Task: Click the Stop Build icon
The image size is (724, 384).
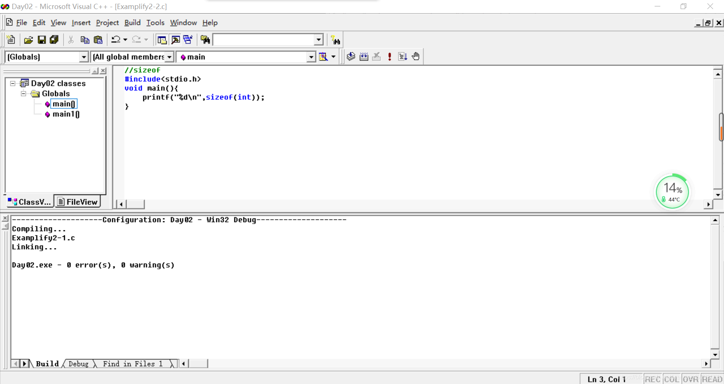Action: pyautogui.click(x=376, y=56)
